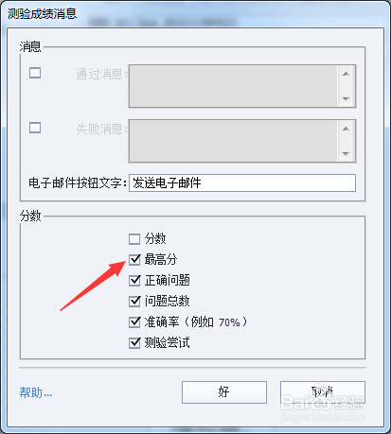The image size is (391, 434).
Task: Click the 最高分 label text
Action: (161, 259)
